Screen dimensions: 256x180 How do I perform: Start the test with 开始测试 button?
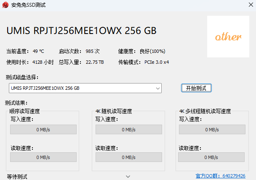196,88
